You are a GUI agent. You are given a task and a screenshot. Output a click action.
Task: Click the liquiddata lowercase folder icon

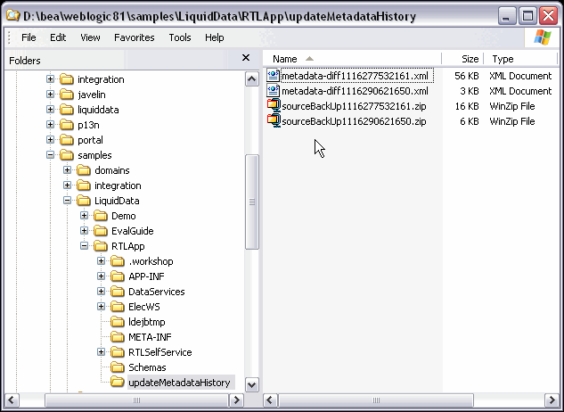67,110
